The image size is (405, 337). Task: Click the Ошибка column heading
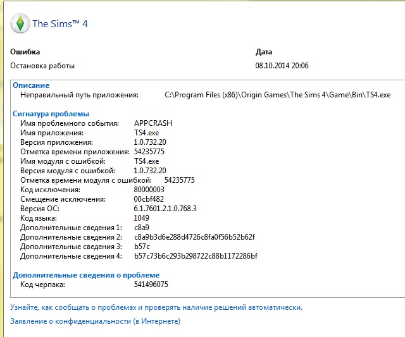point(25,52)
